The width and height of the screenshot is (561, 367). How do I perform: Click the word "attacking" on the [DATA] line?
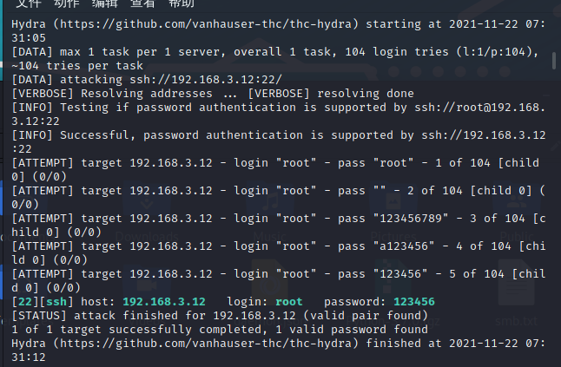pos(91,79)
